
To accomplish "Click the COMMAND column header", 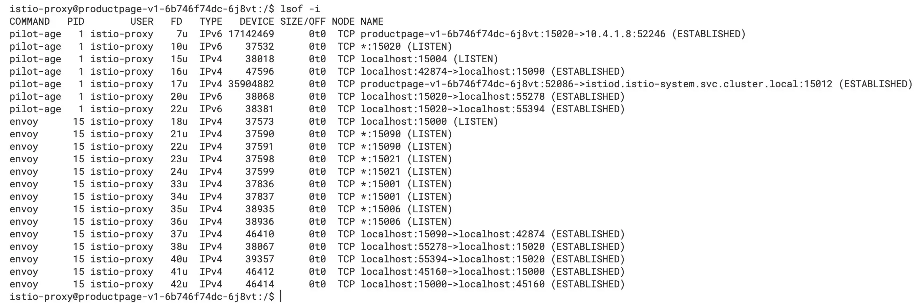I will (x=29, y=21).
